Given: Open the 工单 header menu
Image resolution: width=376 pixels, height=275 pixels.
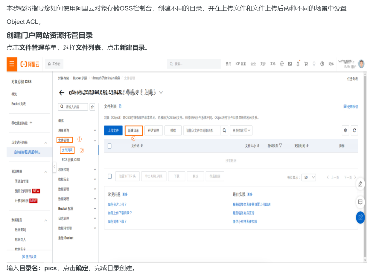Looking at the screenshot, I should point(273,64).
